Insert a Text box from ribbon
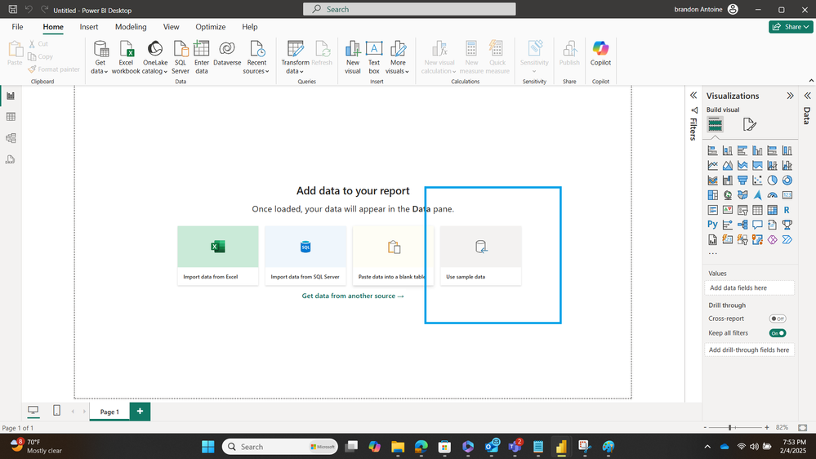Image resolution: width=816 pixels, height=459 pixels. (x=374, y=57)
